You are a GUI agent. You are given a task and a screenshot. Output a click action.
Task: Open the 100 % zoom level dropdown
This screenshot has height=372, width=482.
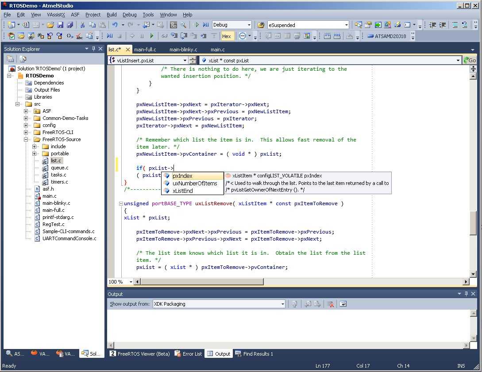[131, 282]
